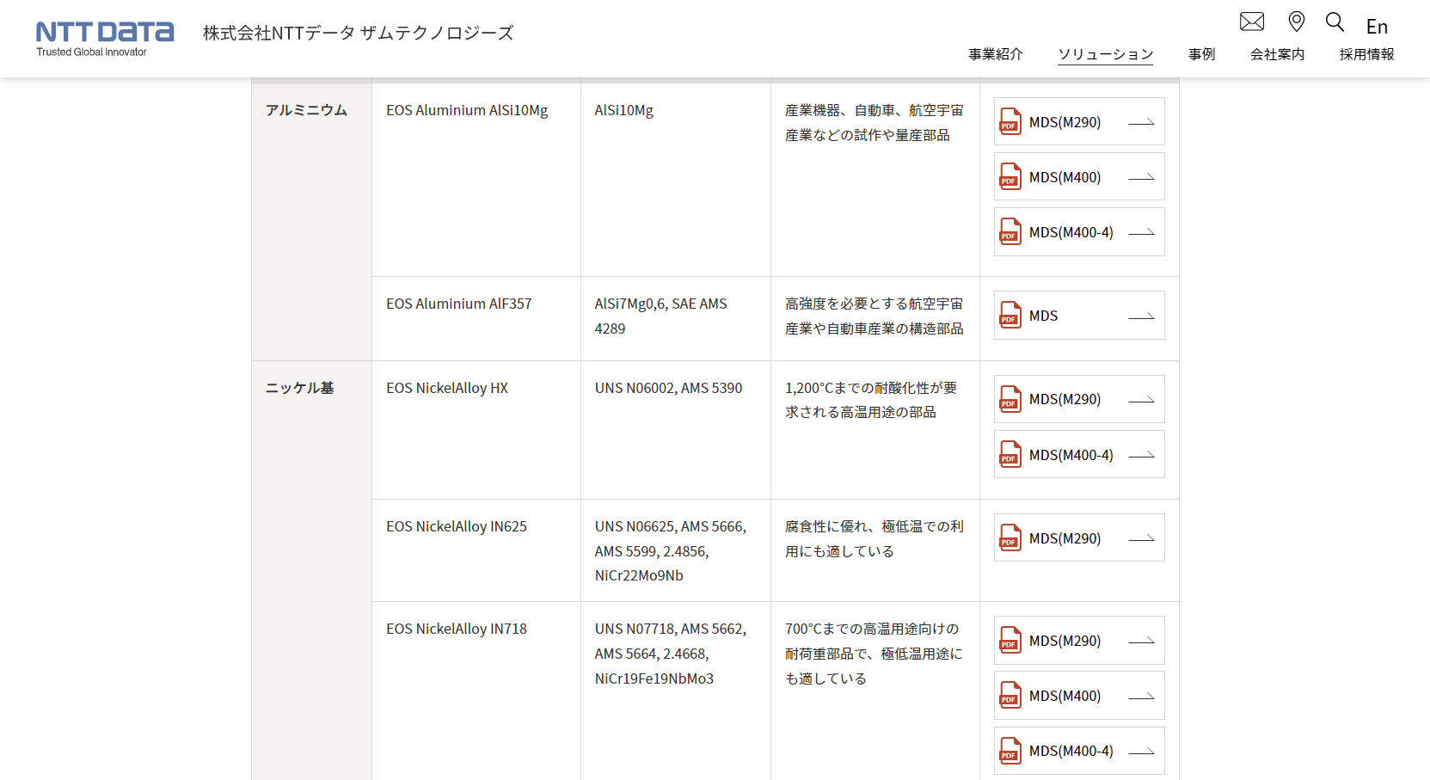Click arrow on AlSi10Mg MDS(M400) button
Image resolution: width=1430 pixels, height=780 pixels.
(1141, 178)
